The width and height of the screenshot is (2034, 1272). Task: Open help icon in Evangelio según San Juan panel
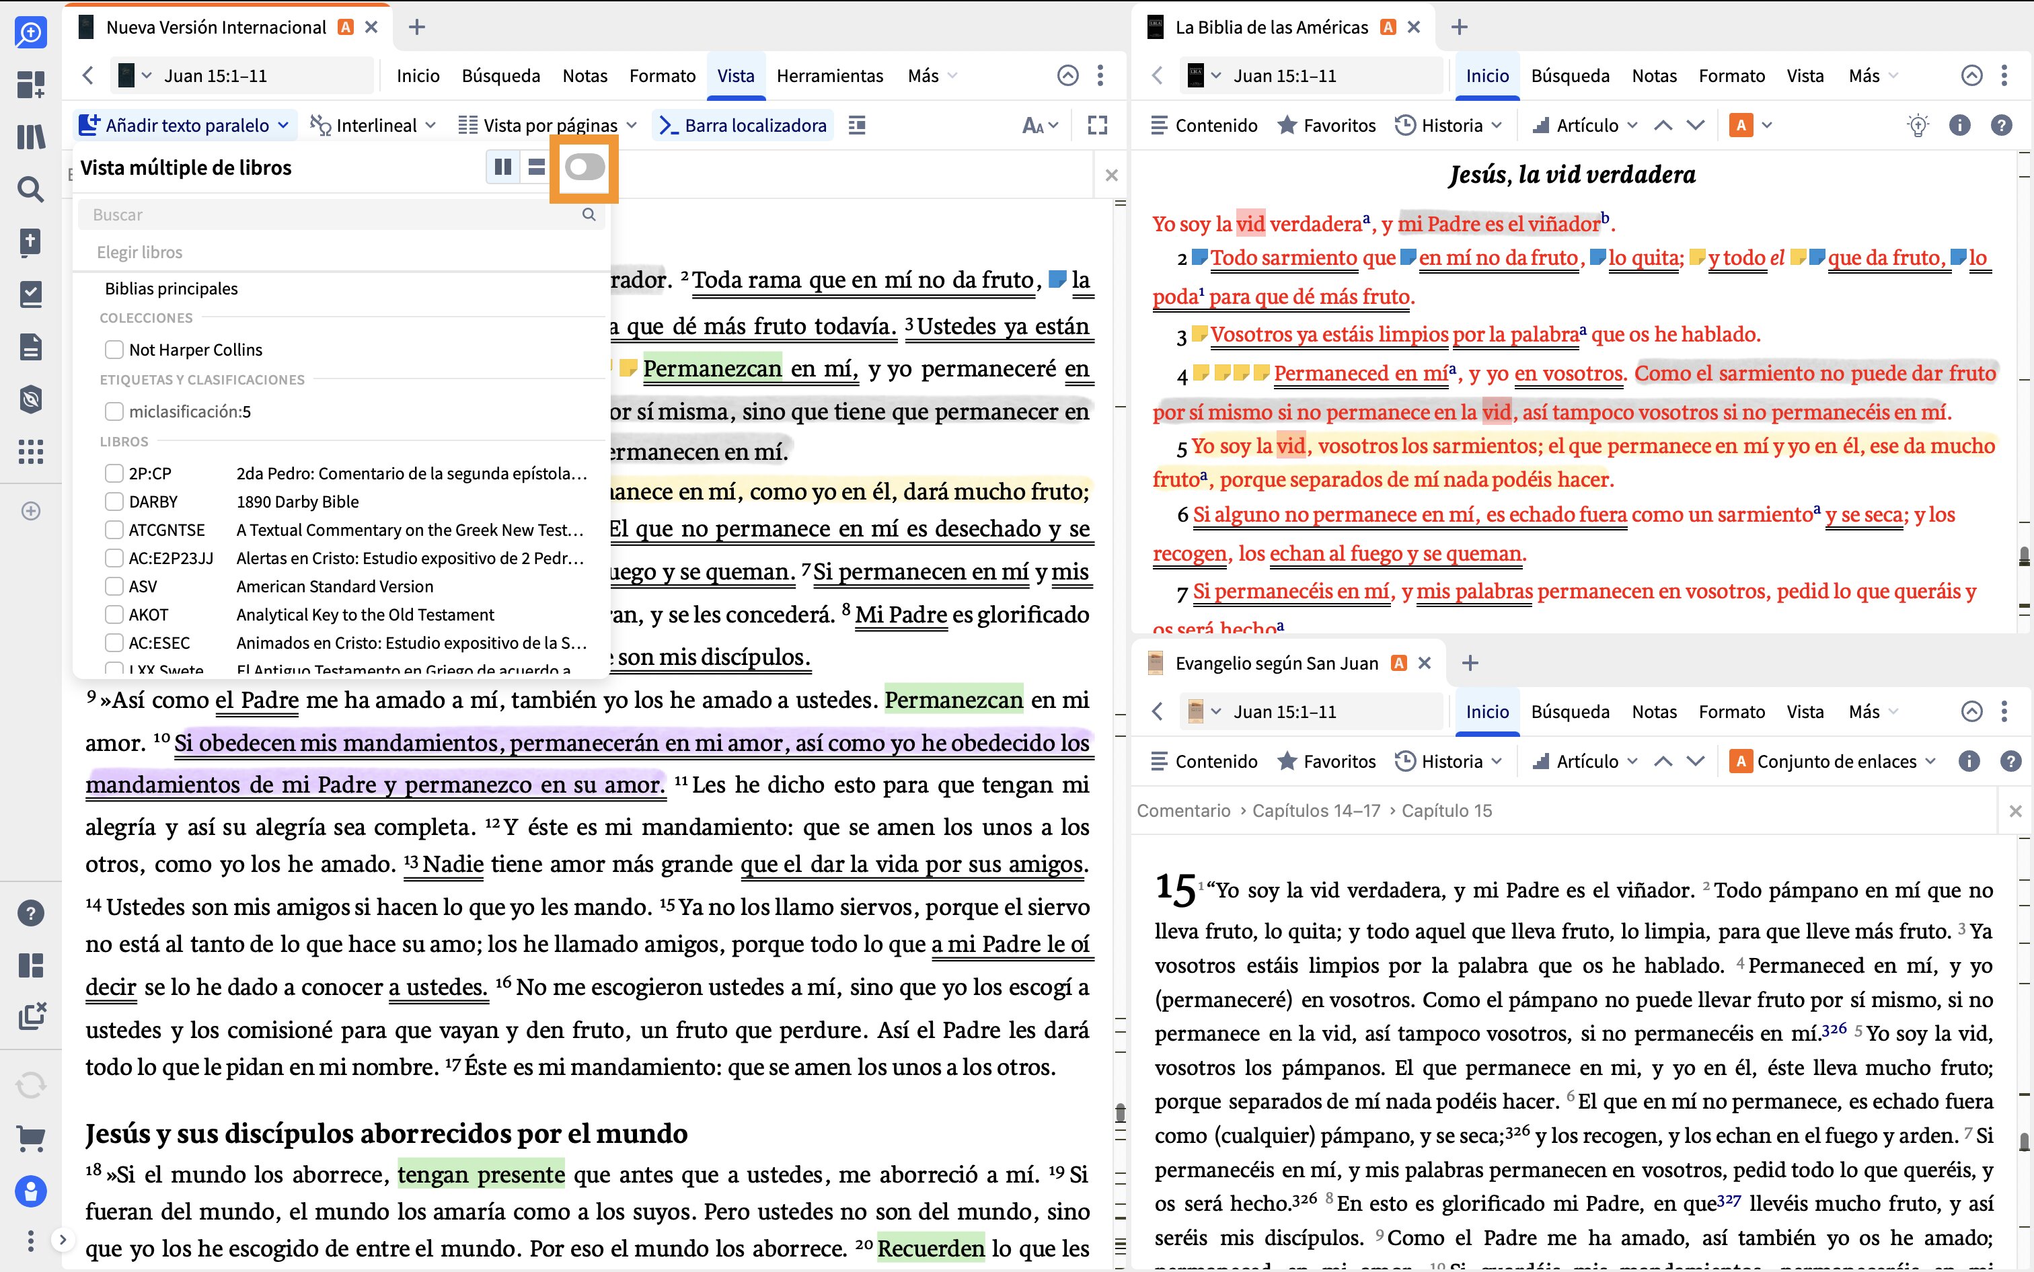coord(2010,761)
